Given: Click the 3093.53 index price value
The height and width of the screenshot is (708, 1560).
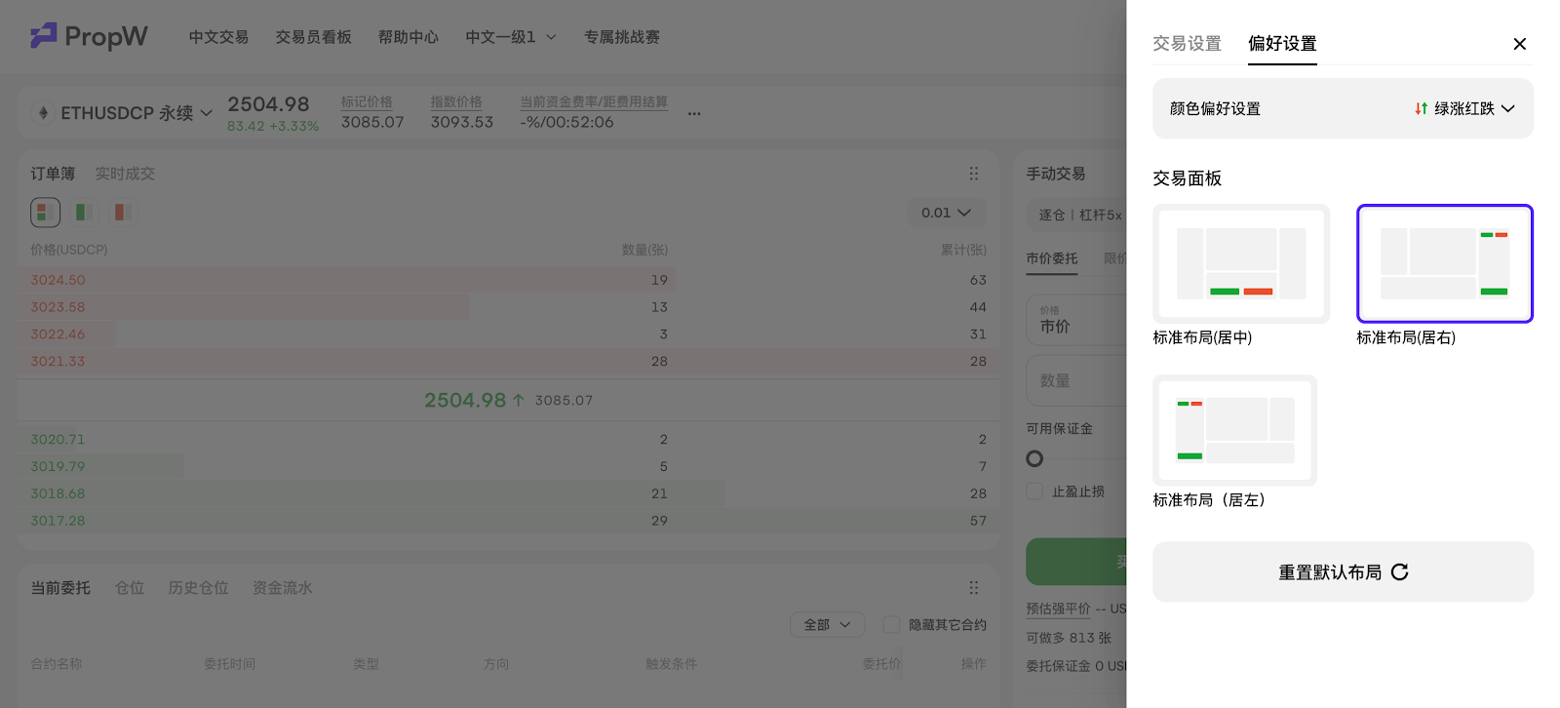Looking at the screenshot, I should coord(462,122).
